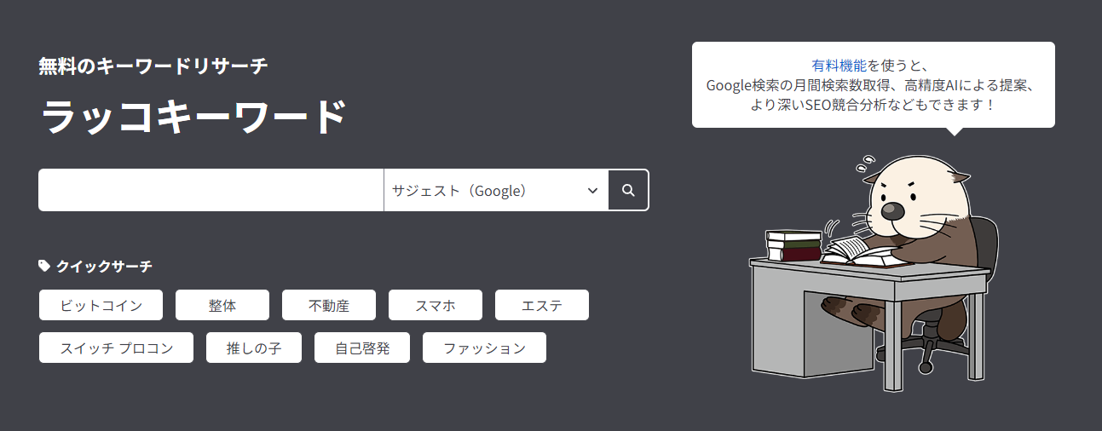Select the 整体 quick search tag
This screenshot has width=1102, height=431.
click(222, 305)
